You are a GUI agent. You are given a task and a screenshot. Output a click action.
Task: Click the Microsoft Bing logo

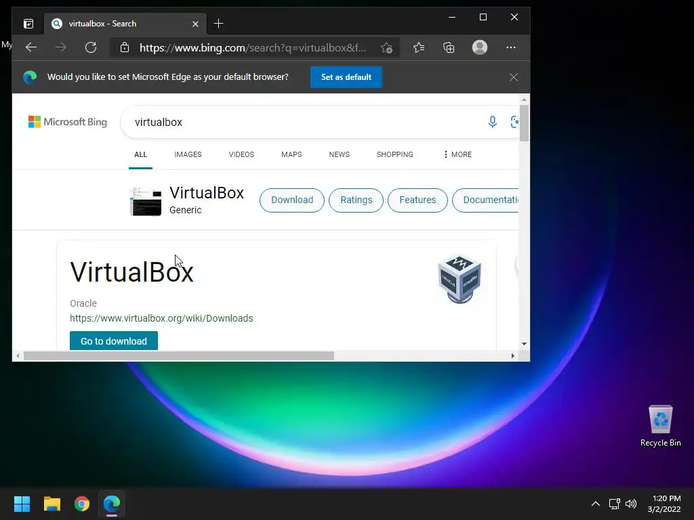68,122
